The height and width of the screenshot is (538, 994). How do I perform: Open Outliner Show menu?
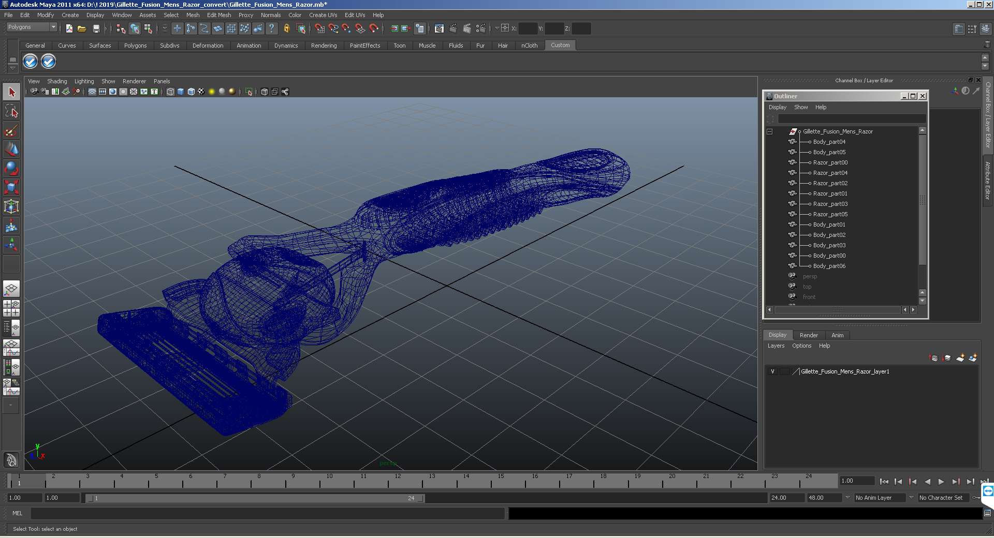[x=801, y=107]
